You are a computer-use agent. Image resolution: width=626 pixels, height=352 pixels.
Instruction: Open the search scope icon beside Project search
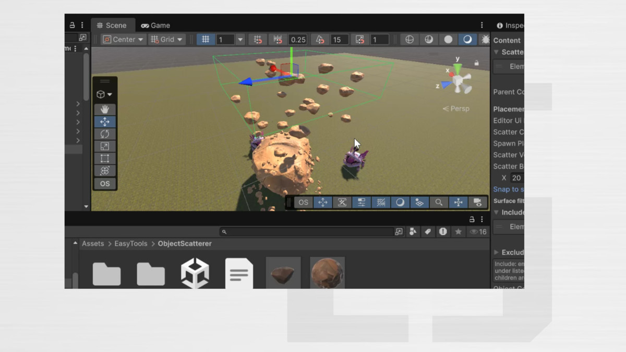coord(399,232)
